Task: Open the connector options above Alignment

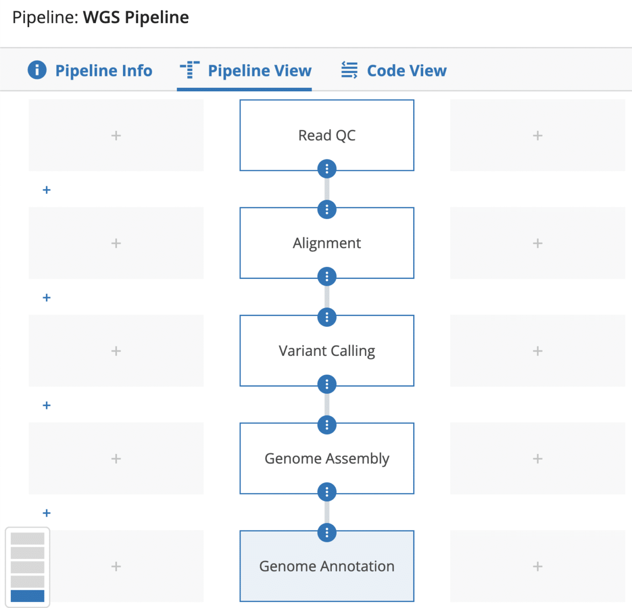Action: [326, 209]
